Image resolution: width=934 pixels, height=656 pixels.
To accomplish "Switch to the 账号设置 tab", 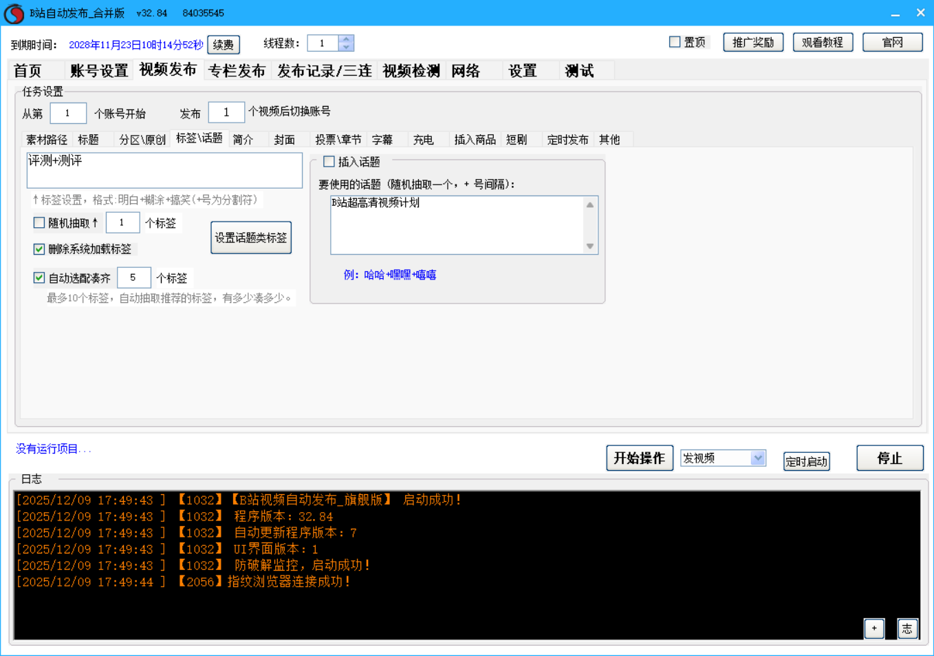I will point(99,71).
